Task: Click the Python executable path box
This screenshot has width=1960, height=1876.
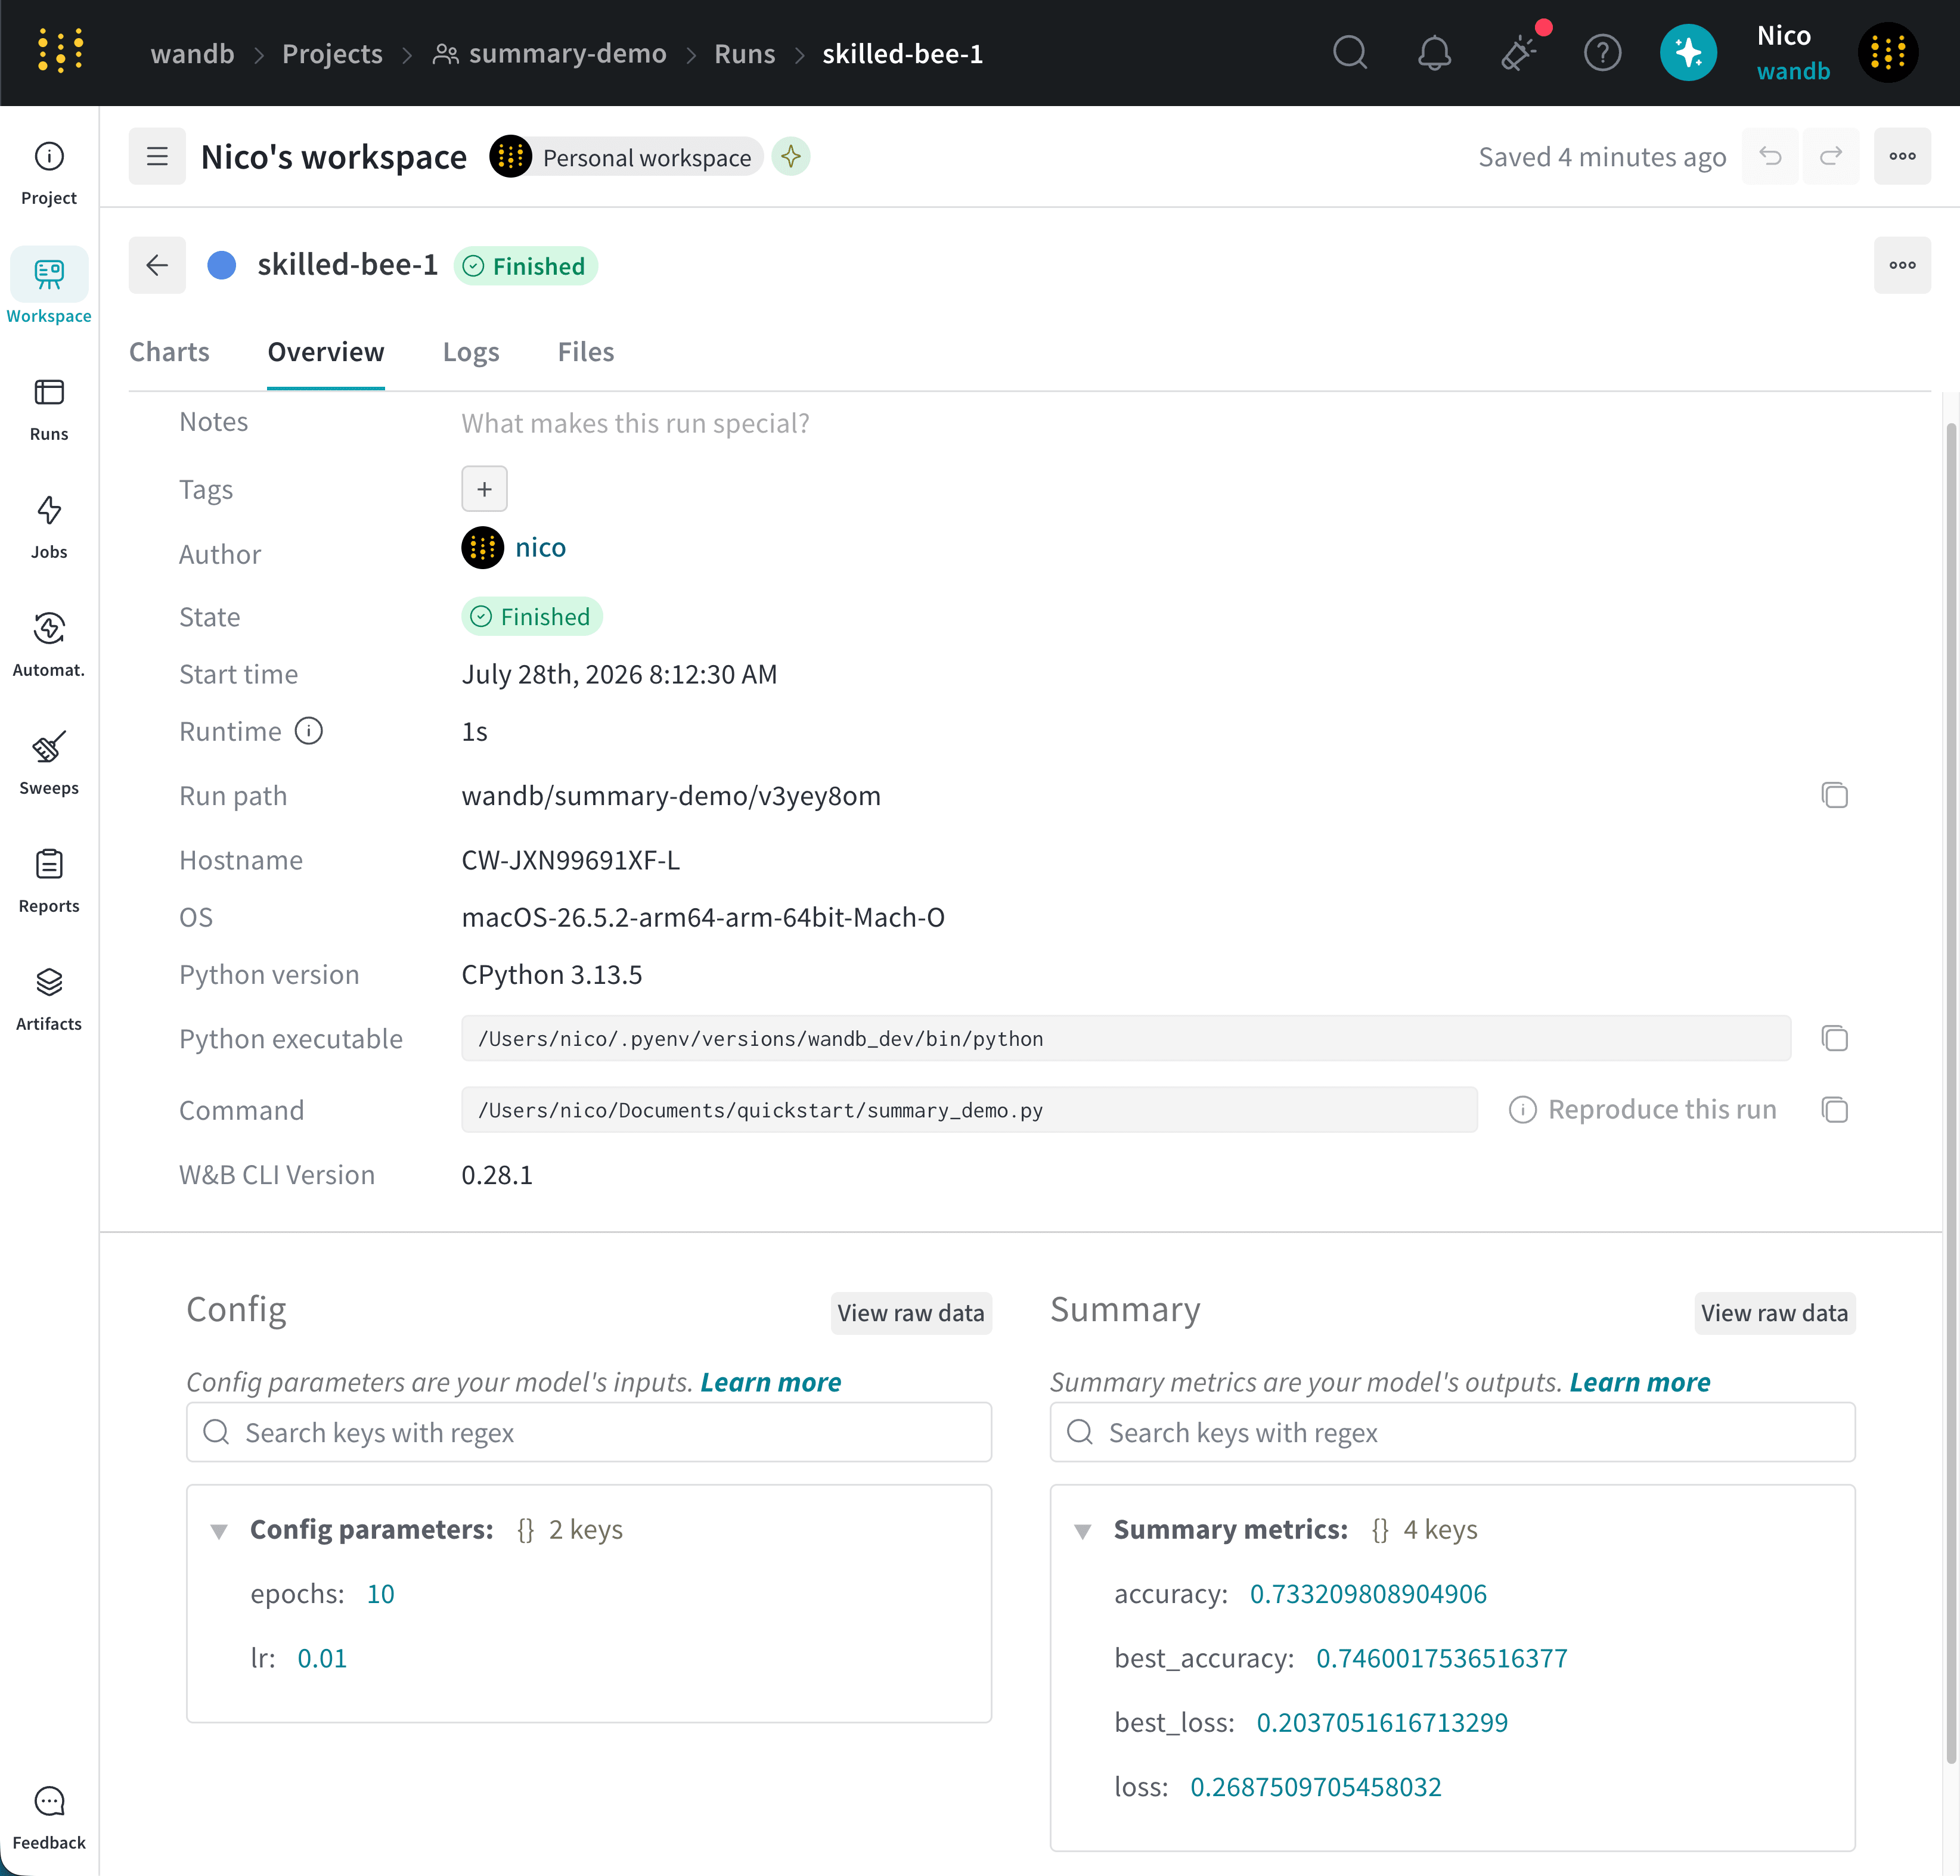Action: pyautogui.click(x=1126, y=1039)
